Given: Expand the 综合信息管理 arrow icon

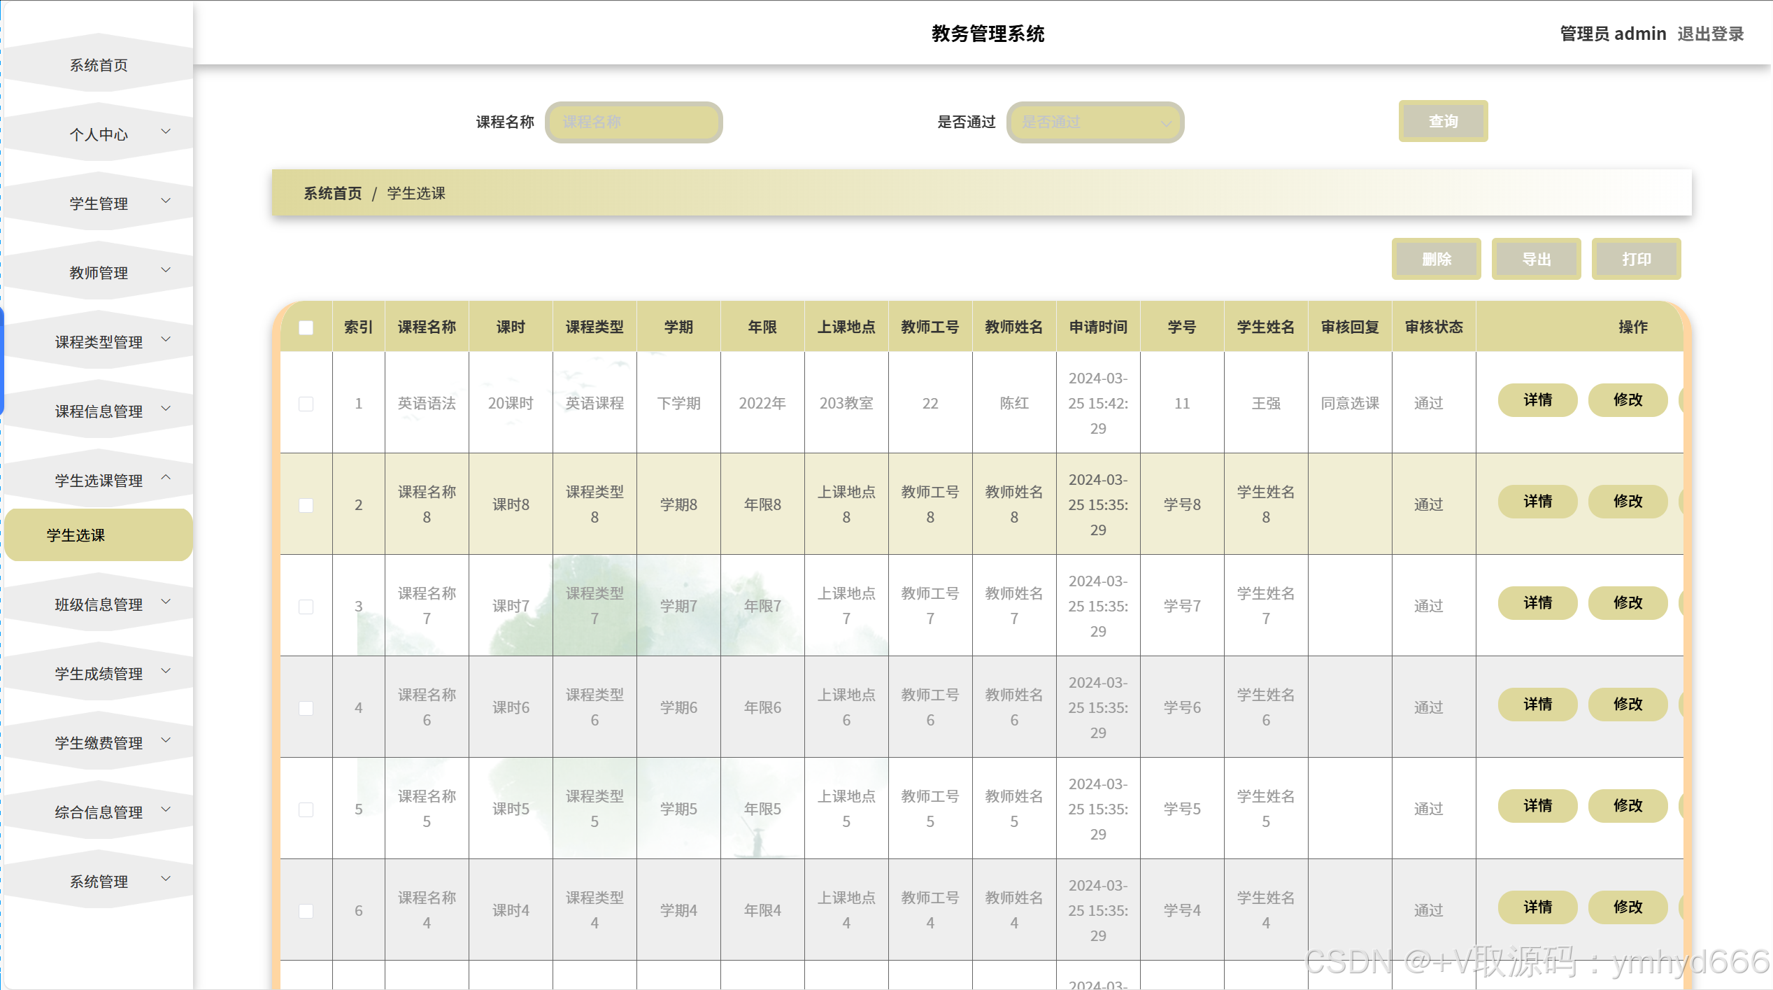Looking at the screenshot, I should (x=166, y=809).
